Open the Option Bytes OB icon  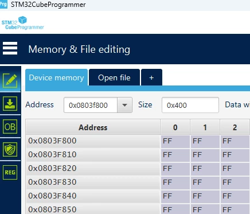tap(10, 127)
